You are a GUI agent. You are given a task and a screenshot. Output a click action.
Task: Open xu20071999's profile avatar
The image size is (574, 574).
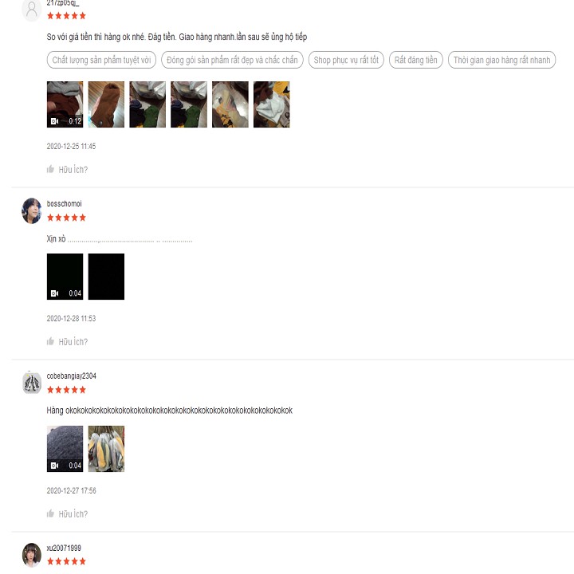[32, 555]
